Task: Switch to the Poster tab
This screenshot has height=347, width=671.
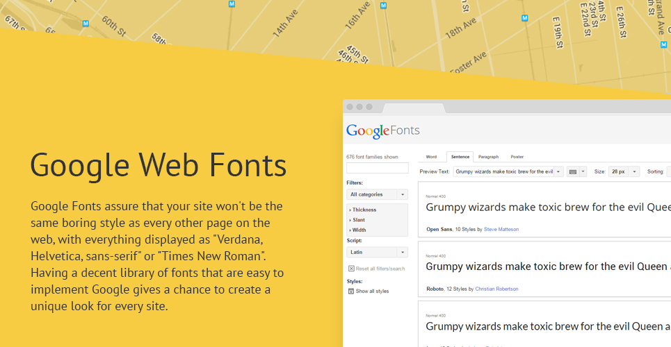Action: click(517, 157)
